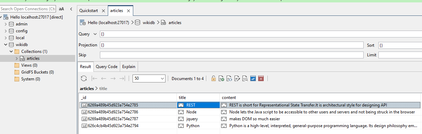The width and height of the screenshot is (422, 134).
Task: Click the local database icon
Action: (12, 38)
